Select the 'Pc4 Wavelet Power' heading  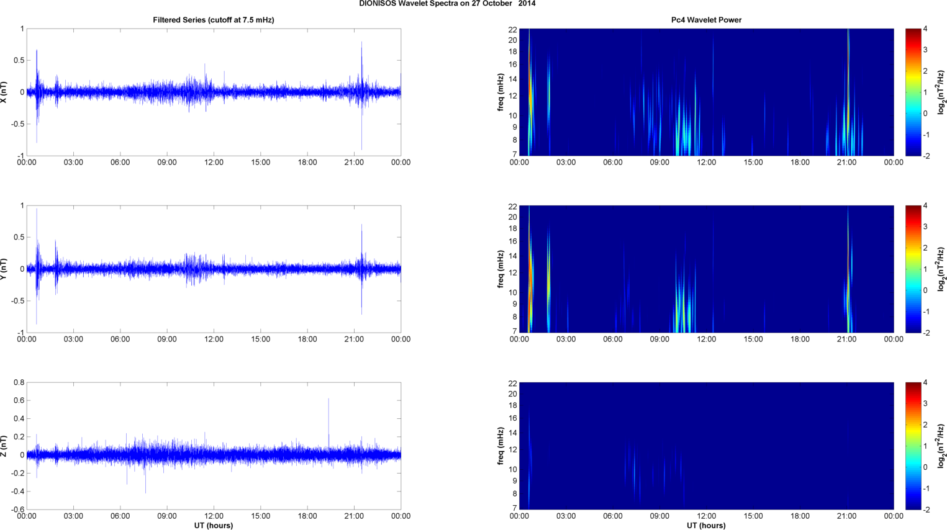coord(706,20)
